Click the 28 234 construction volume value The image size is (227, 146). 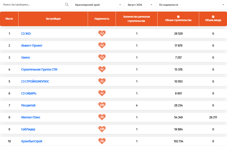point(178,105)
